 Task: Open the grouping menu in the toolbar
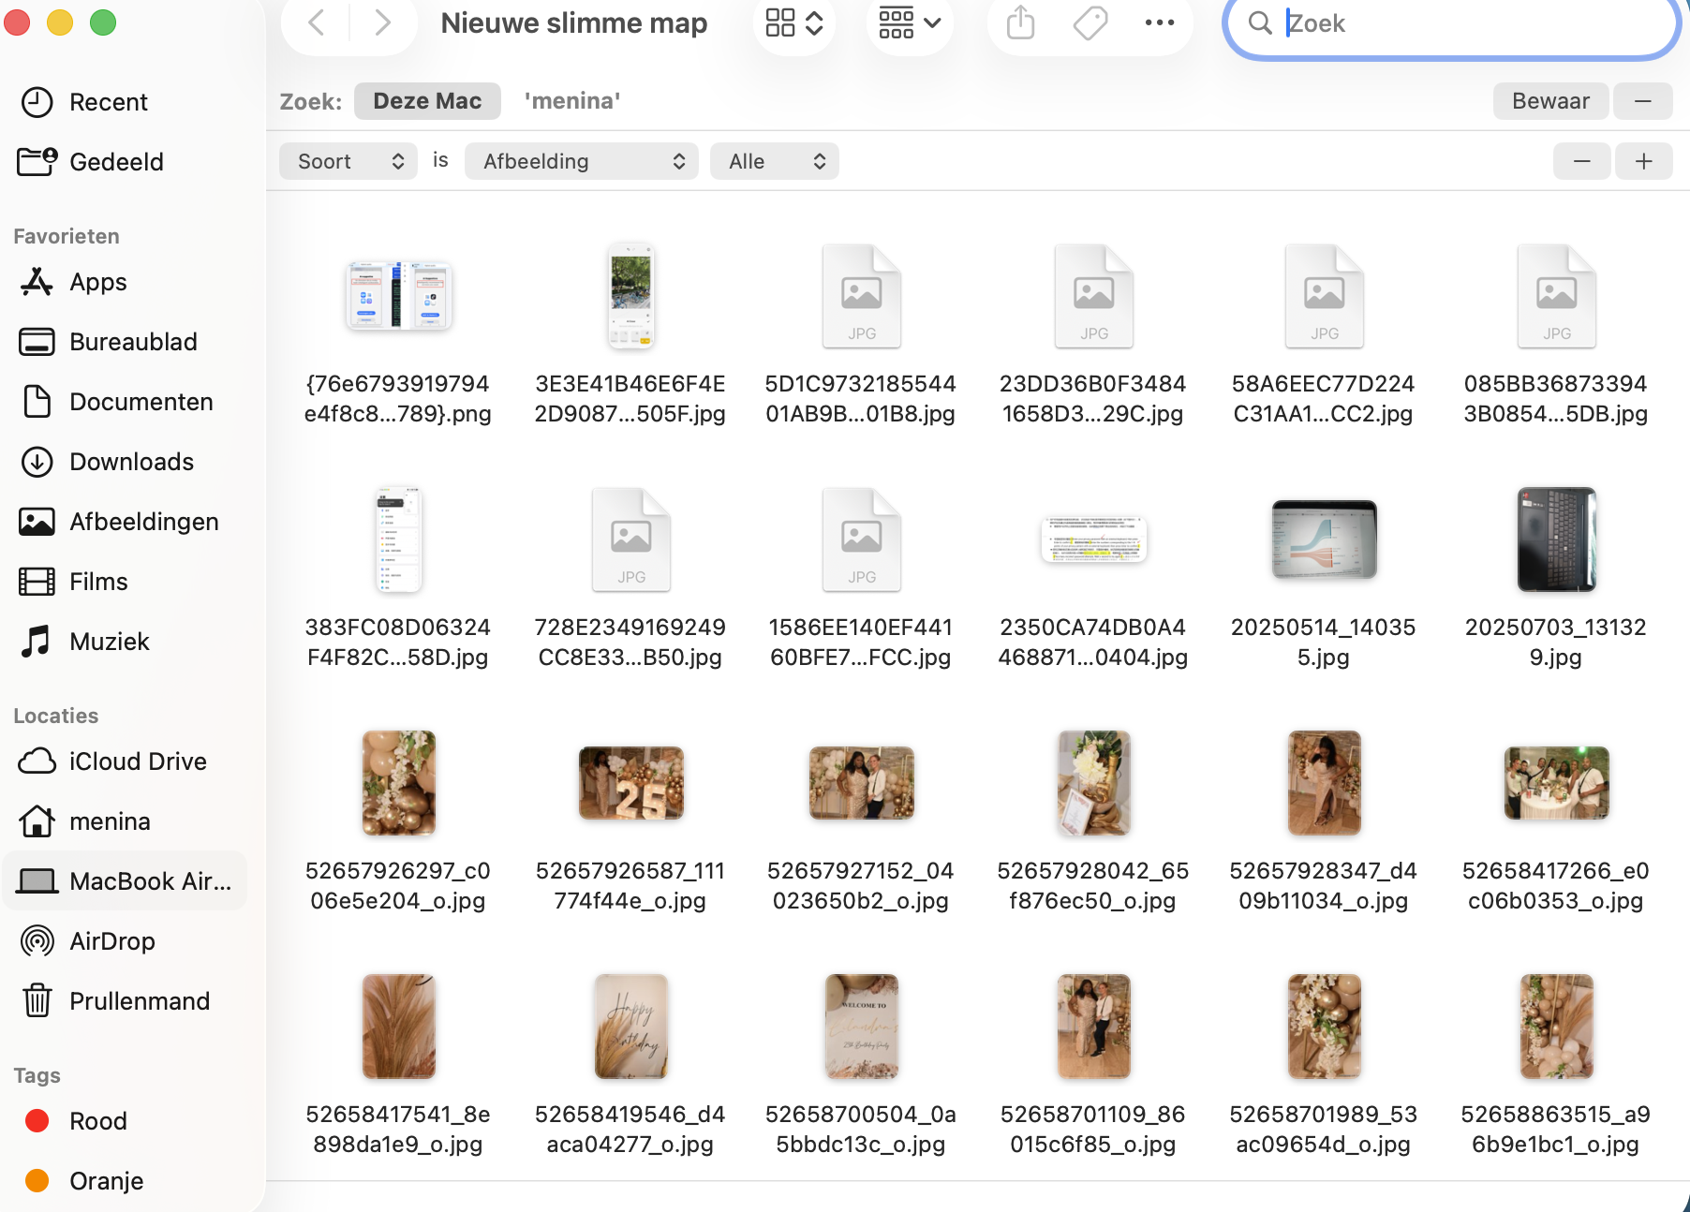pos(909,22)
